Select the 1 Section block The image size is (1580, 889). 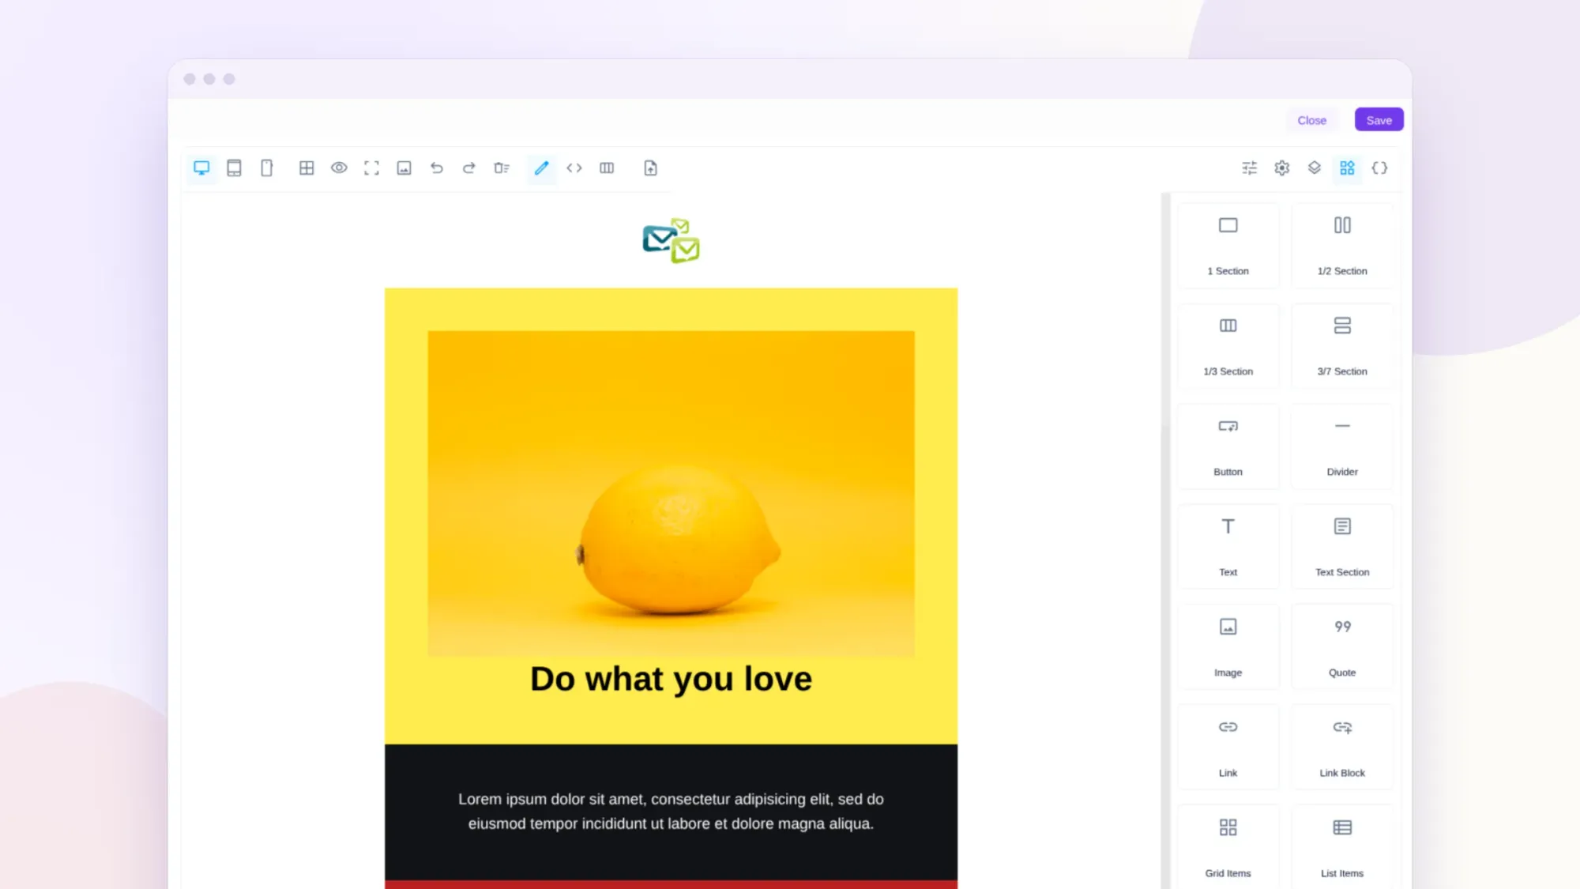point(1228,246)
